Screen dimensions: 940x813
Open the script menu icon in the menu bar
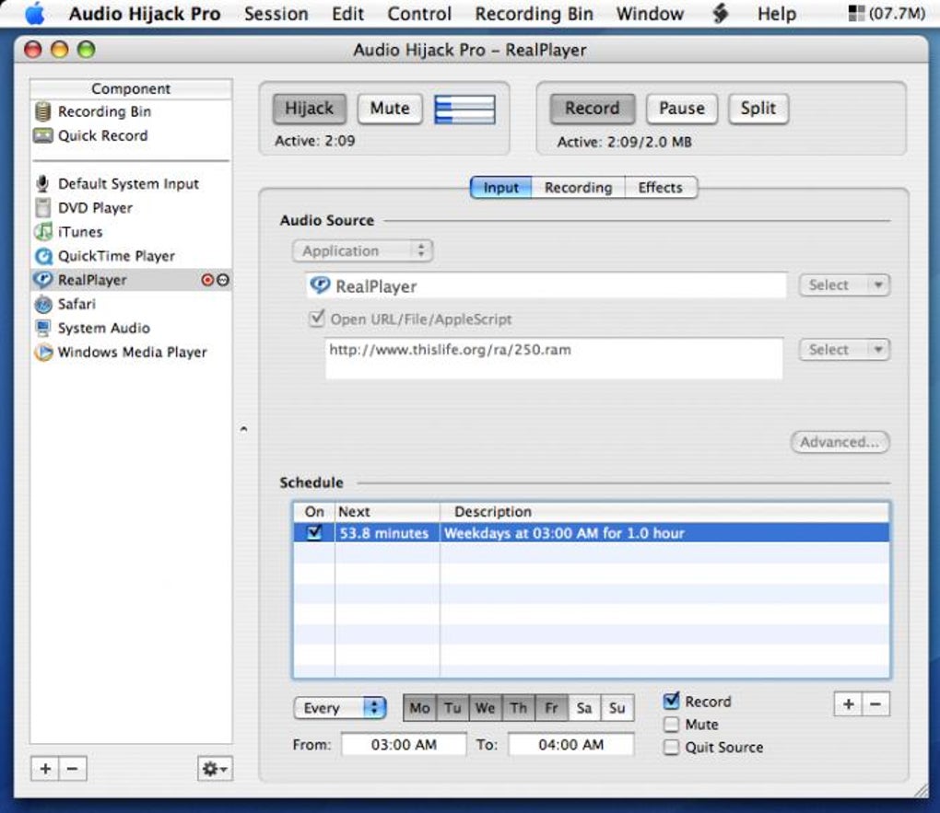tap(720, 13)
